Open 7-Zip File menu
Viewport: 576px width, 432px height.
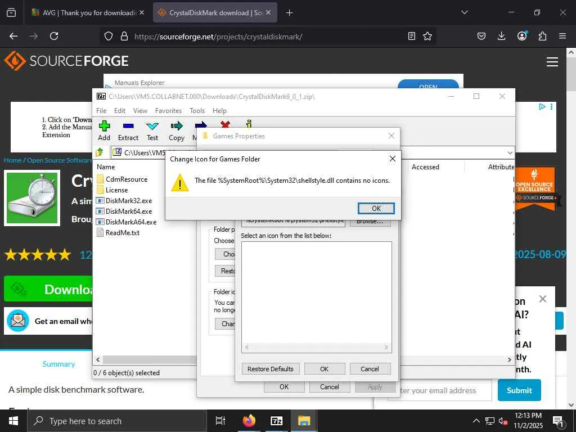pyautogui.click(x=101, y=111)
